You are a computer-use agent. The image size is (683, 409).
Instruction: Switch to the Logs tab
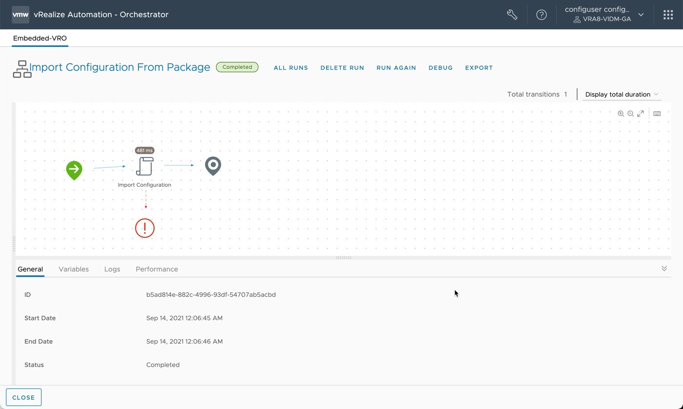pyautogui.click(x=112, y=269)
